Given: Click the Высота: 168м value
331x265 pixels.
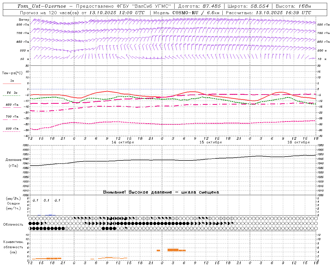Looking at the screenshot, I should point(294,6).
